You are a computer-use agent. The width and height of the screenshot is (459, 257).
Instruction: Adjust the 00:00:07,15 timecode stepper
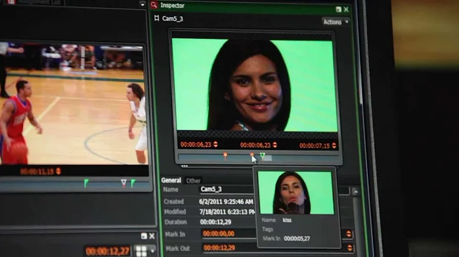[x=334, y=146]
